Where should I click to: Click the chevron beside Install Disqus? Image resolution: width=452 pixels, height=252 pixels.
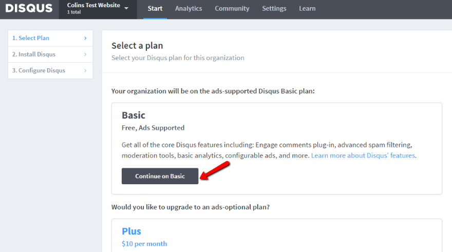pyautogui.click(x=85, y=54)
